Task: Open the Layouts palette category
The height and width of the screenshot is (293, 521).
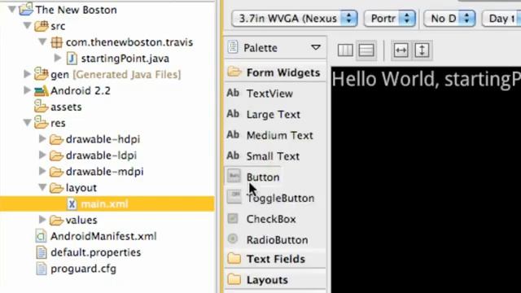Action: [x=275, y=280]
